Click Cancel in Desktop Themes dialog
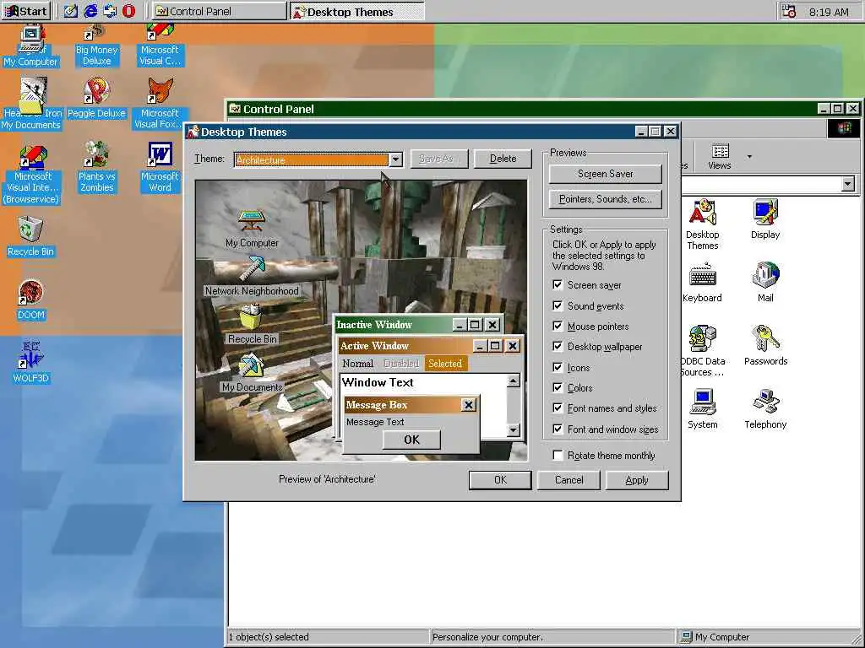Viewport: 865px width, 648px height. [x=569, y=480]
